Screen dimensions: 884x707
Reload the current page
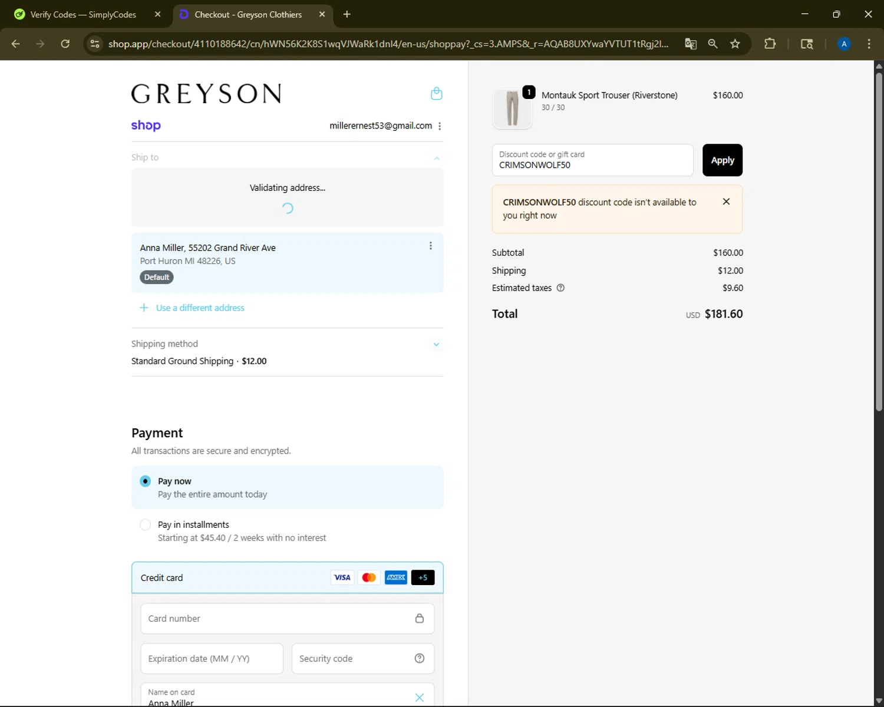click(x=65, y=44)
